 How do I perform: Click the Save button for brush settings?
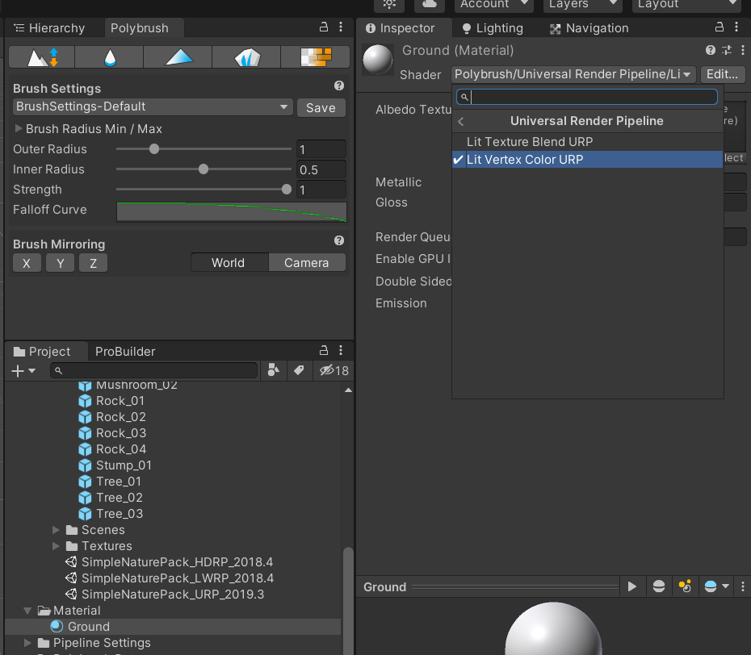point(321,106)
